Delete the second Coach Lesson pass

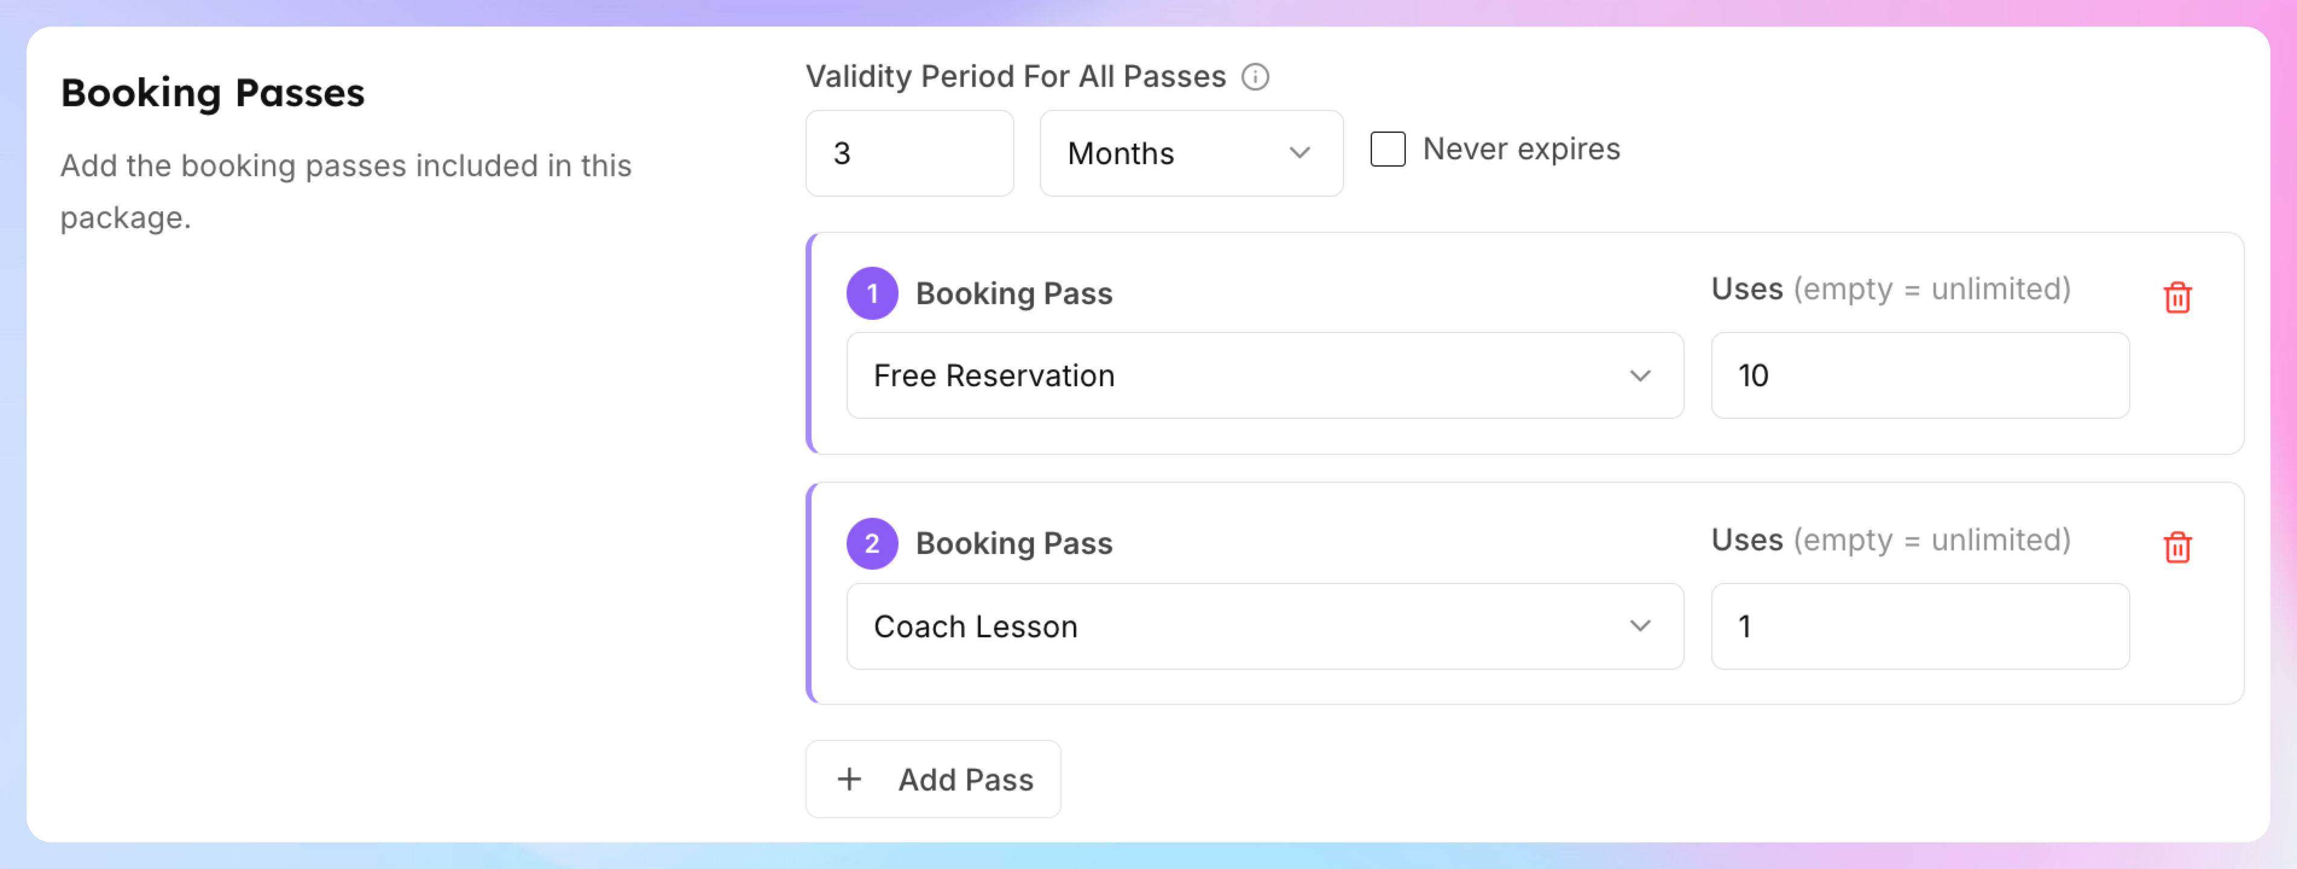[x=2177, y=547]
